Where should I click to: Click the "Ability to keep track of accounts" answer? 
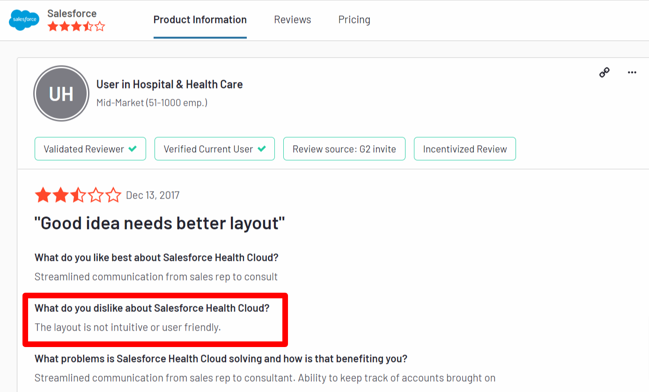(397, 378)
